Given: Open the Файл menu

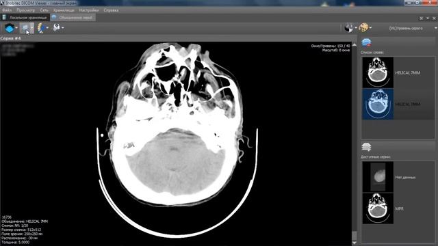Looking at the screenshot, I should [x=7, y=10].
